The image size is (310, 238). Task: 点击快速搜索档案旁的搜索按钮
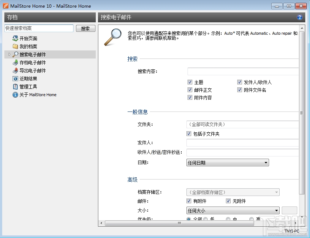(x=86, y=28)
